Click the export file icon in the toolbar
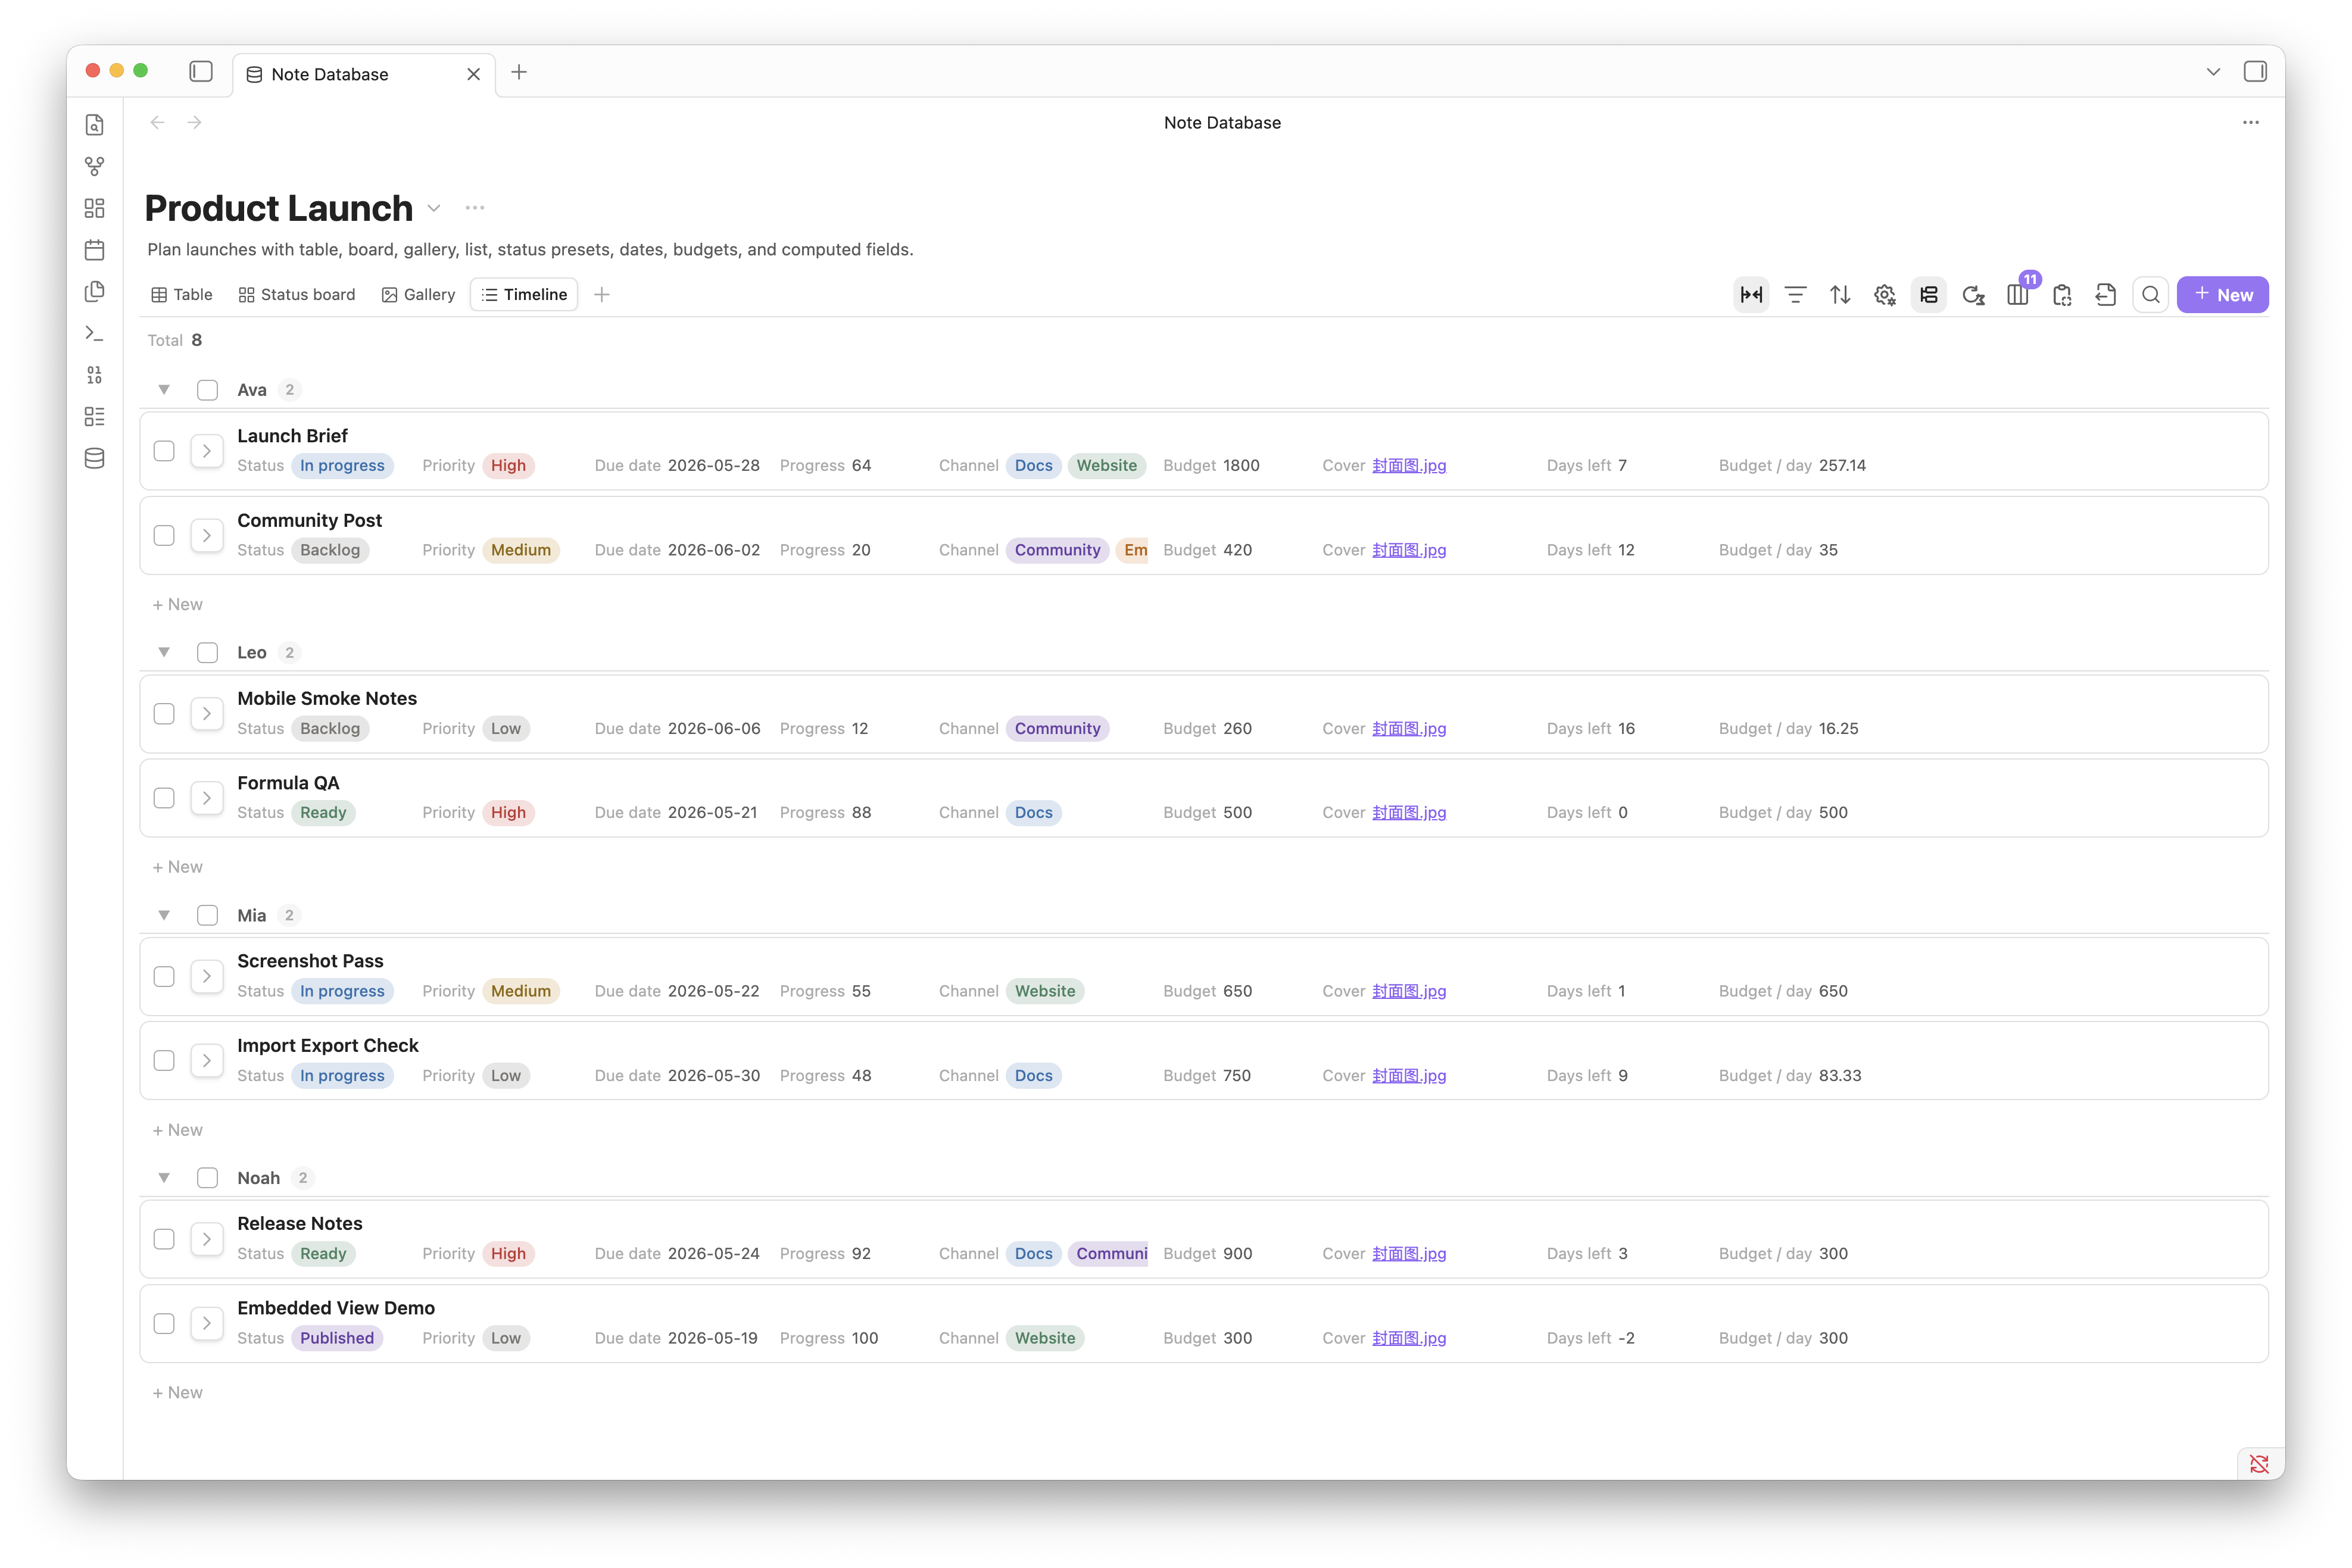The image size is (2352, 1568). click(x=2106, y=295)
